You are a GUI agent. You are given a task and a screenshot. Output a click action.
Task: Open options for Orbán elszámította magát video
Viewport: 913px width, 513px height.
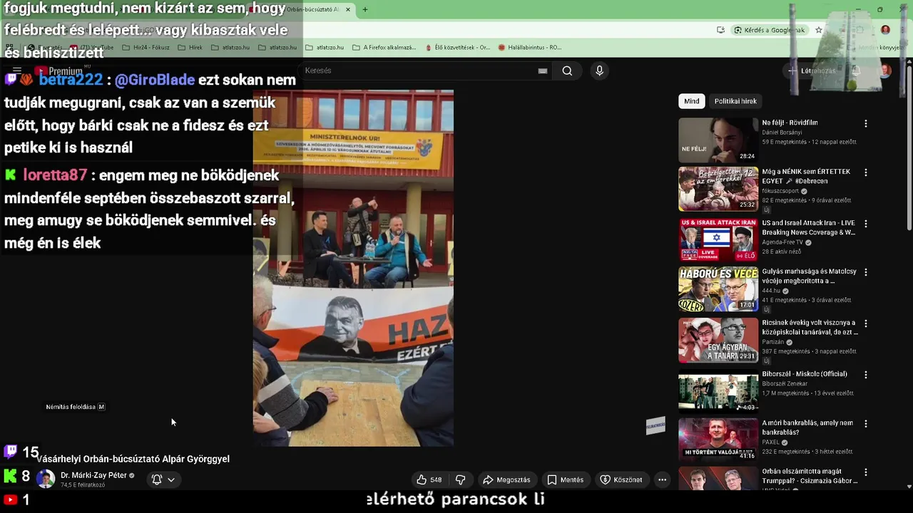[x=866, y=472]
